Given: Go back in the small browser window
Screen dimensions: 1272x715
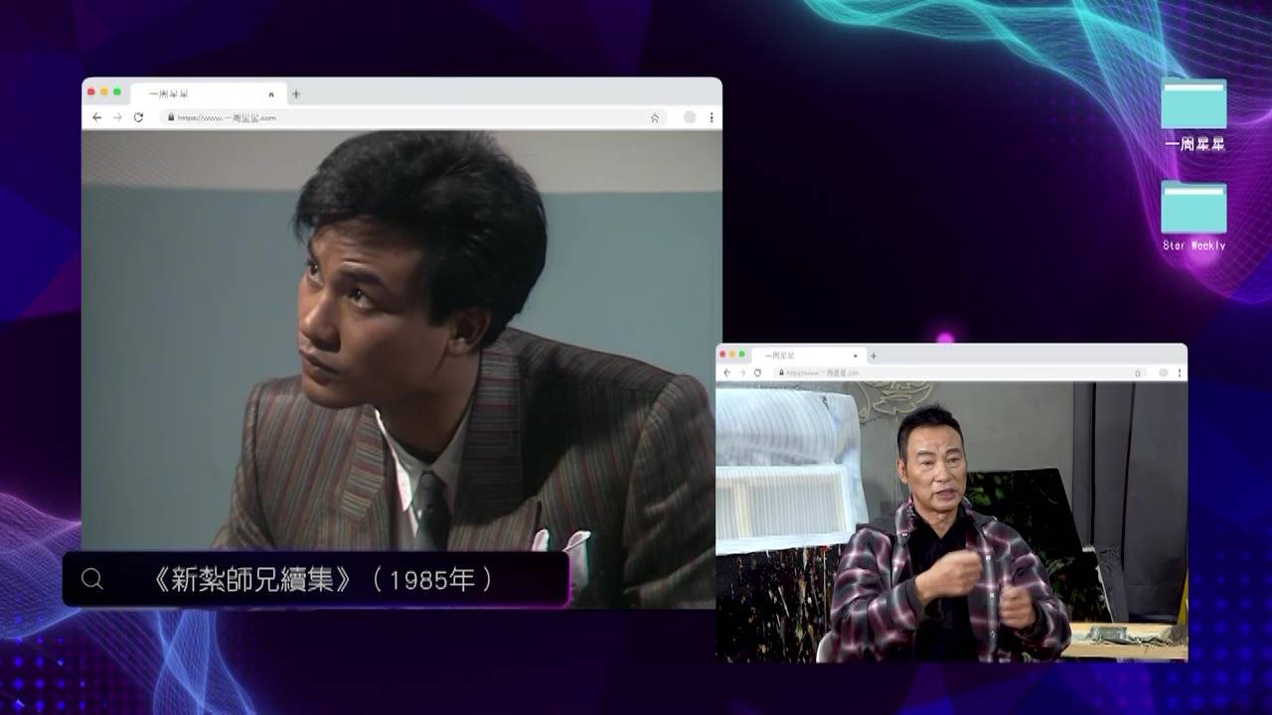Looking at the screenshot, I should pyautogui.click(x=726, y=372).
